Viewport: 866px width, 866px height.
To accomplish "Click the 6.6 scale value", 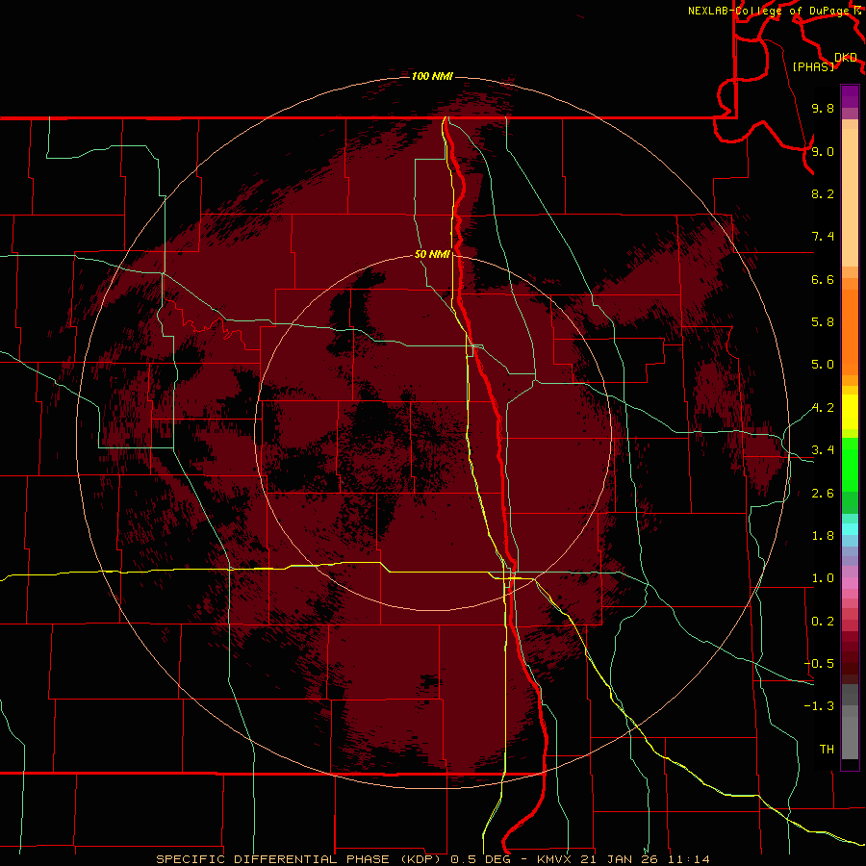I will click(823, 279).
